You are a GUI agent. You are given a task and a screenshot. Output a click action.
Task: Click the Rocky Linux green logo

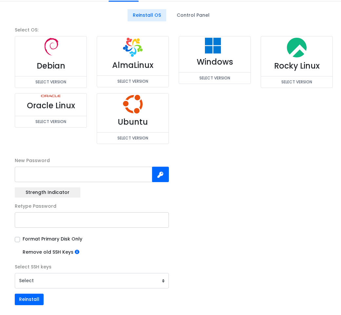point(297,48)
